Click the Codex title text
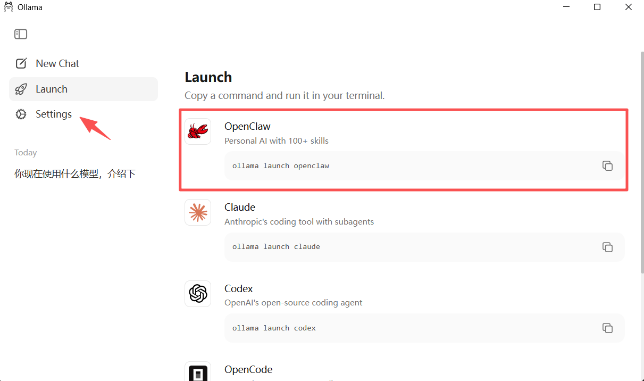Screen dimensions: 644x381 click(x=238, y=288)
